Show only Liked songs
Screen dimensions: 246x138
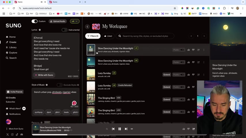coord(108,36)
